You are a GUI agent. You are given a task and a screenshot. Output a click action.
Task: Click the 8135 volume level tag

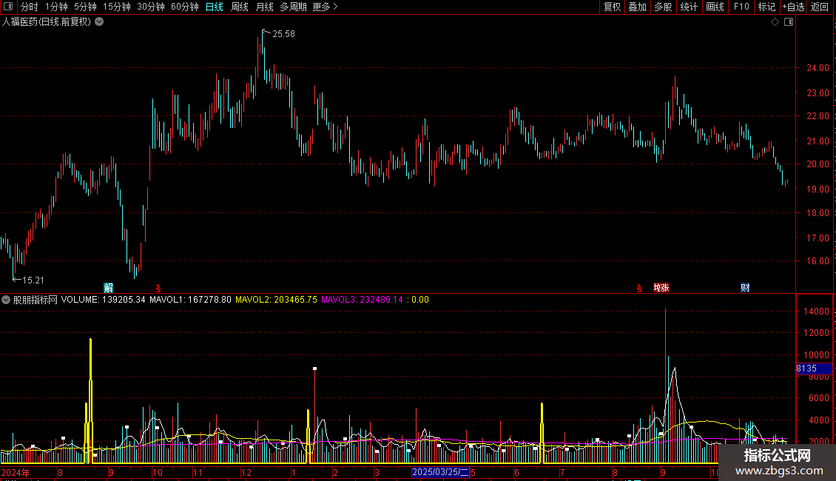click(x=814, y=369)
